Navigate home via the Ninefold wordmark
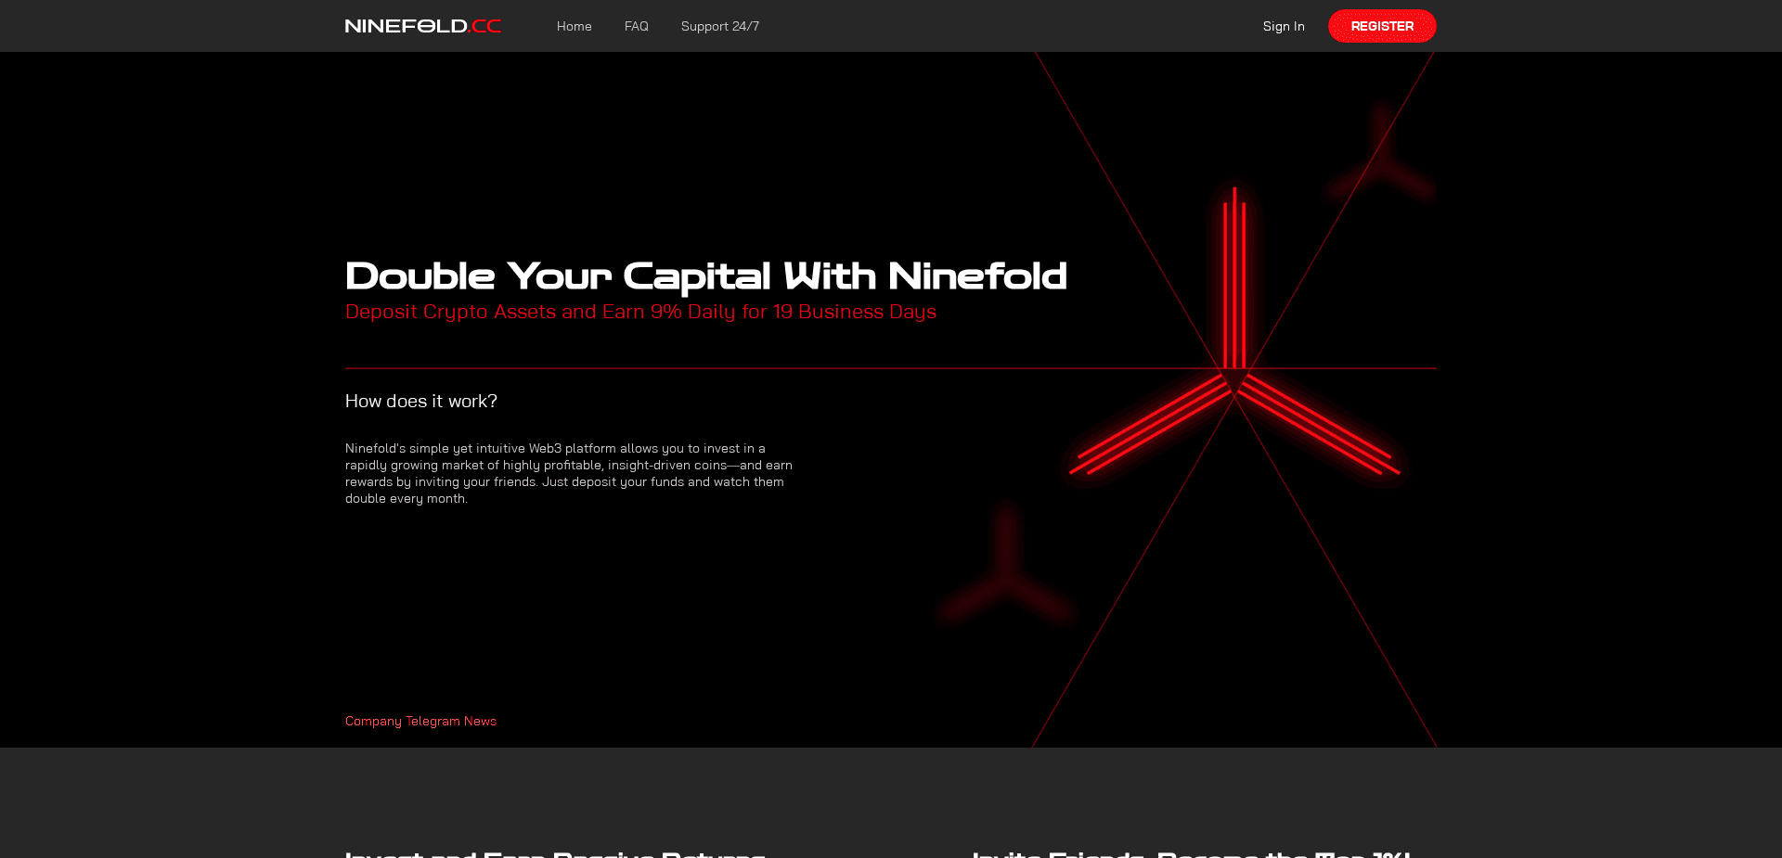1782x858 pixels. (x=422, y=26)
